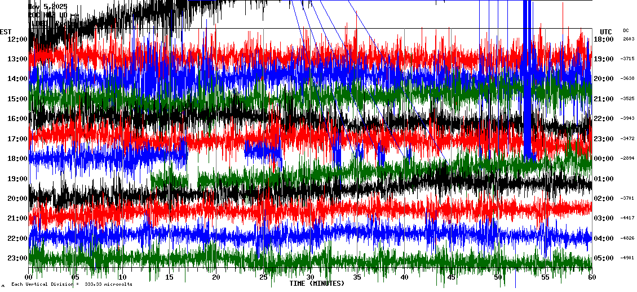Click the EST column header
Viewport: 637px width, 292px height.
(6, 32)
